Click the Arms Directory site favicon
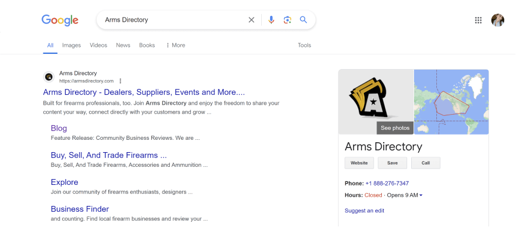This screenshot has height=227, width=516. click(49, 77)
